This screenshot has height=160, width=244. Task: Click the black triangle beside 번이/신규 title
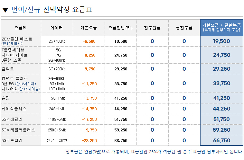[5, 10]
